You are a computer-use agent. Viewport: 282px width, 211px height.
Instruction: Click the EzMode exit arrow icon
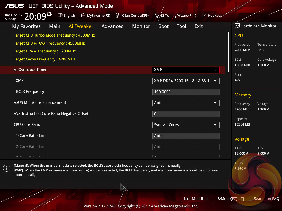click(241, 199)
